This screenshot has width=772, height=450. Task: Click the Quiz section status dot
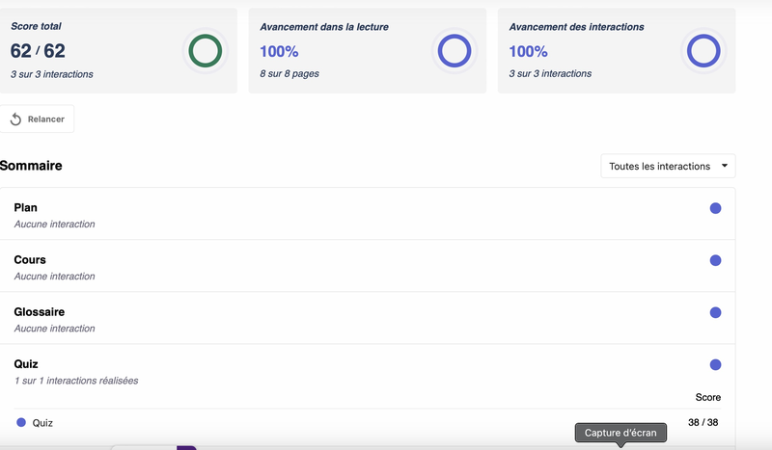(x=715, y=364)
